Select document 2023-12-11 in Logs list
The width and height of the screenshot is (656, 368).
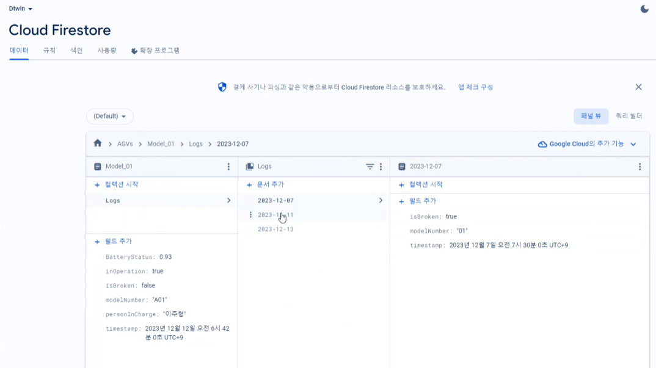point(314,215)
